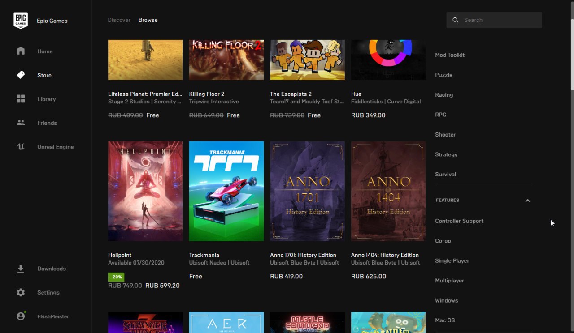The width and height of the screenshot is (574, 333).
Task: Click the Anno 1404: History Edition title
Action: [x=385, y=255]
